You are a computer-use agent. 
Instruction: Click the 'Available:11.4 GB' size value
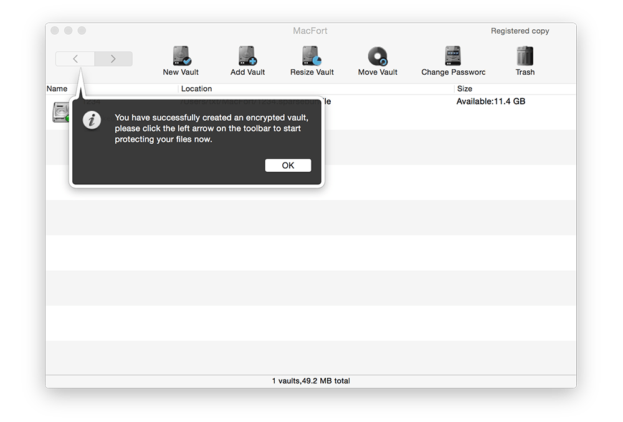click(x=491, y=101)
